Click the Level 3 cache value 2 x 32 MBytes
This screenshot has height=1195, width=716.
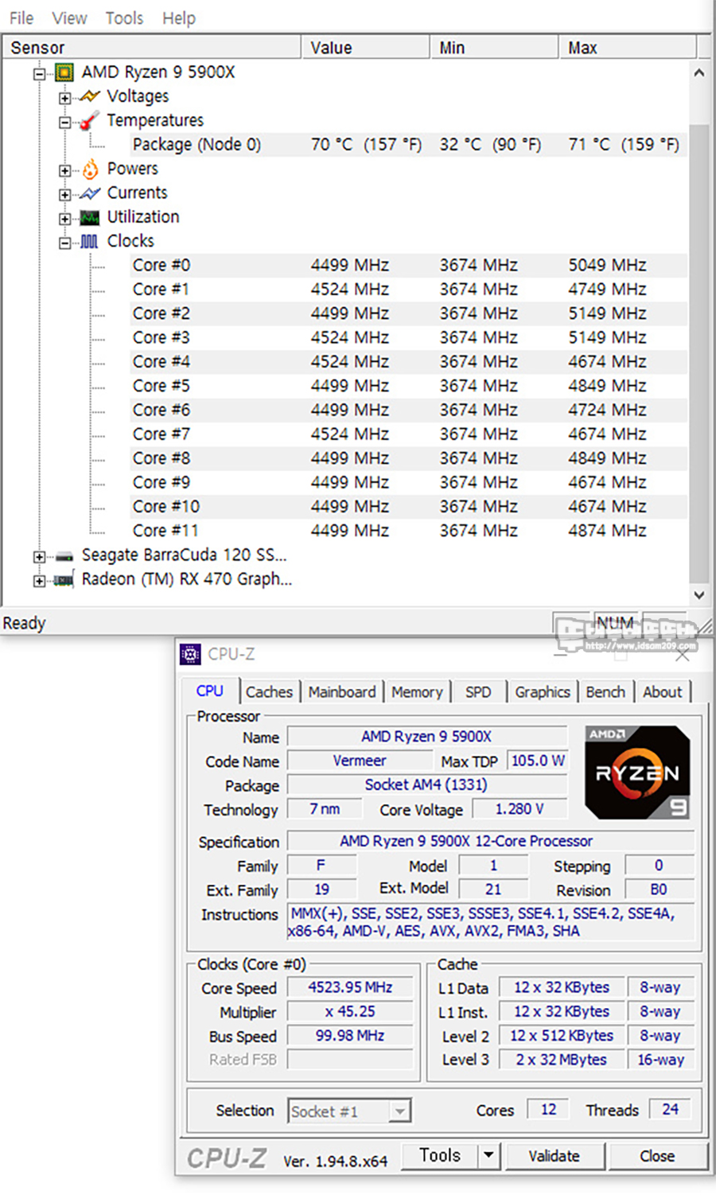pos(562,1060)
